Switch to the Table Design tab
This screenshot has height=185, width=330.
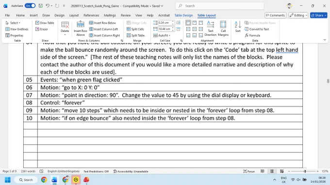pyautogui.click(x=183, y=15)
